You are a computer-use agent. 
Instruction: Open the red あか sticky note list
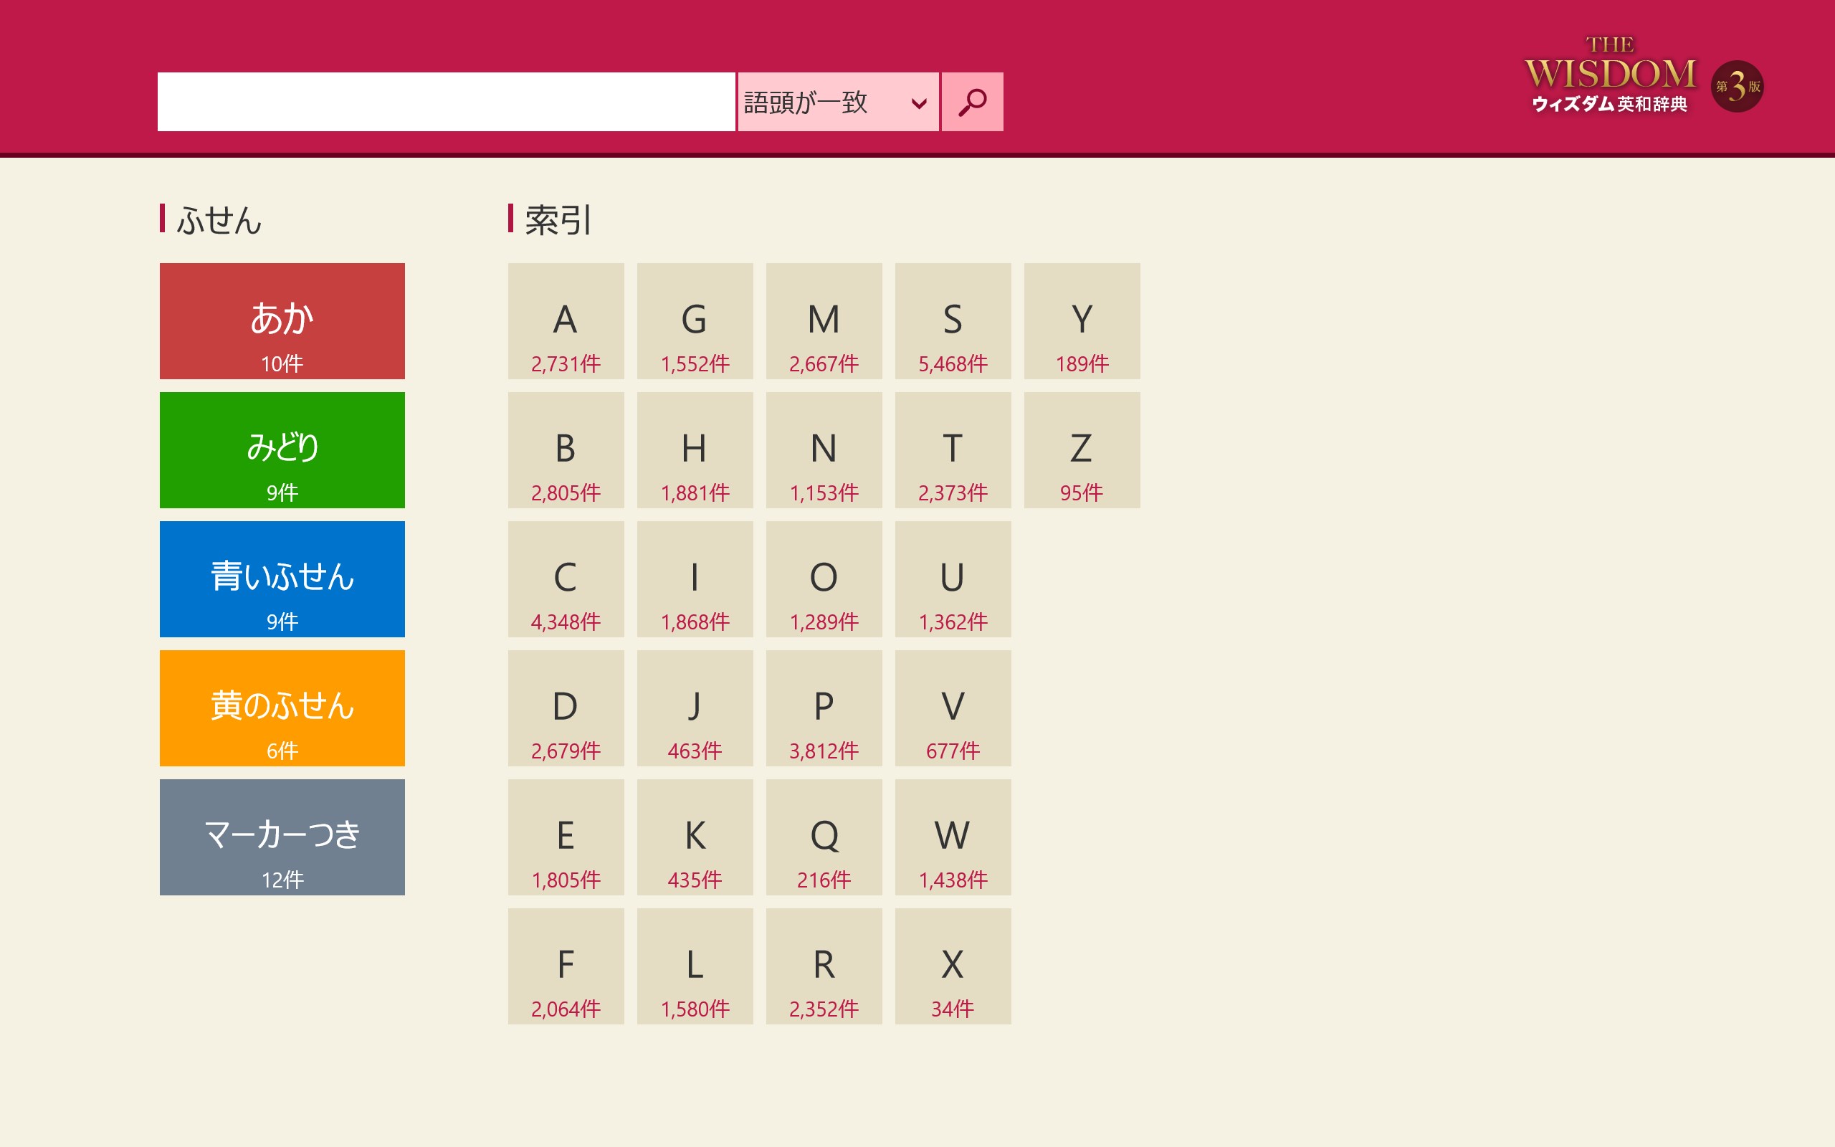click(282, 321)
